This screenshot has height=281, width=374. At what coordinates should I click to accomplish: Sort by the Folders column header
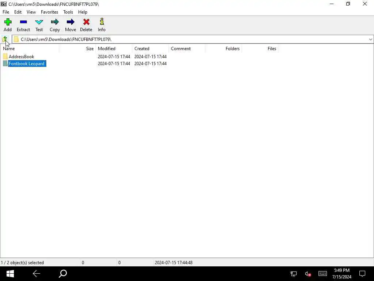(223, 49)
